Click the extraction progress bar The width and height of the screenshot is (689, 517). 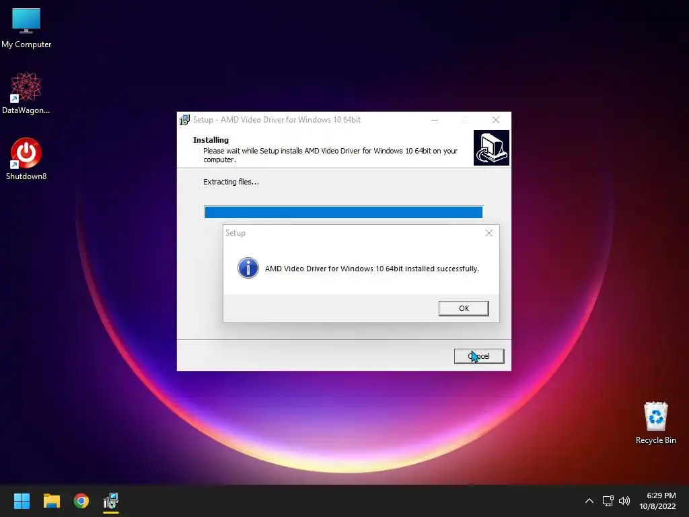coord(344,212)
